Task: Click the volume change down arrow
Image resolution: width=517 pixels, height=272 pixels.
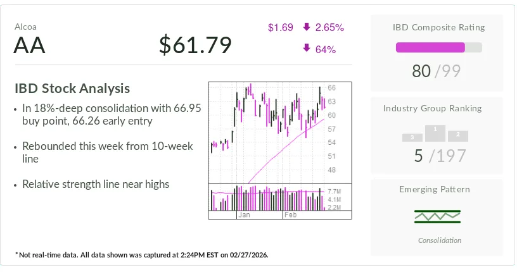Action: (307, 48)
